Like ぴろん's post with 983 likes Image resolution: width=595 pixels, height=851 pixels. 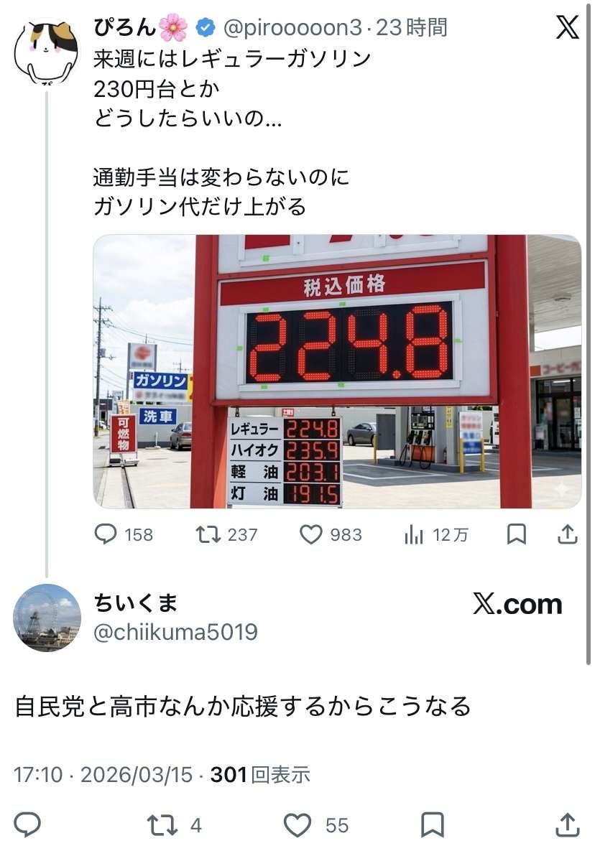click(x=311, y=534)
